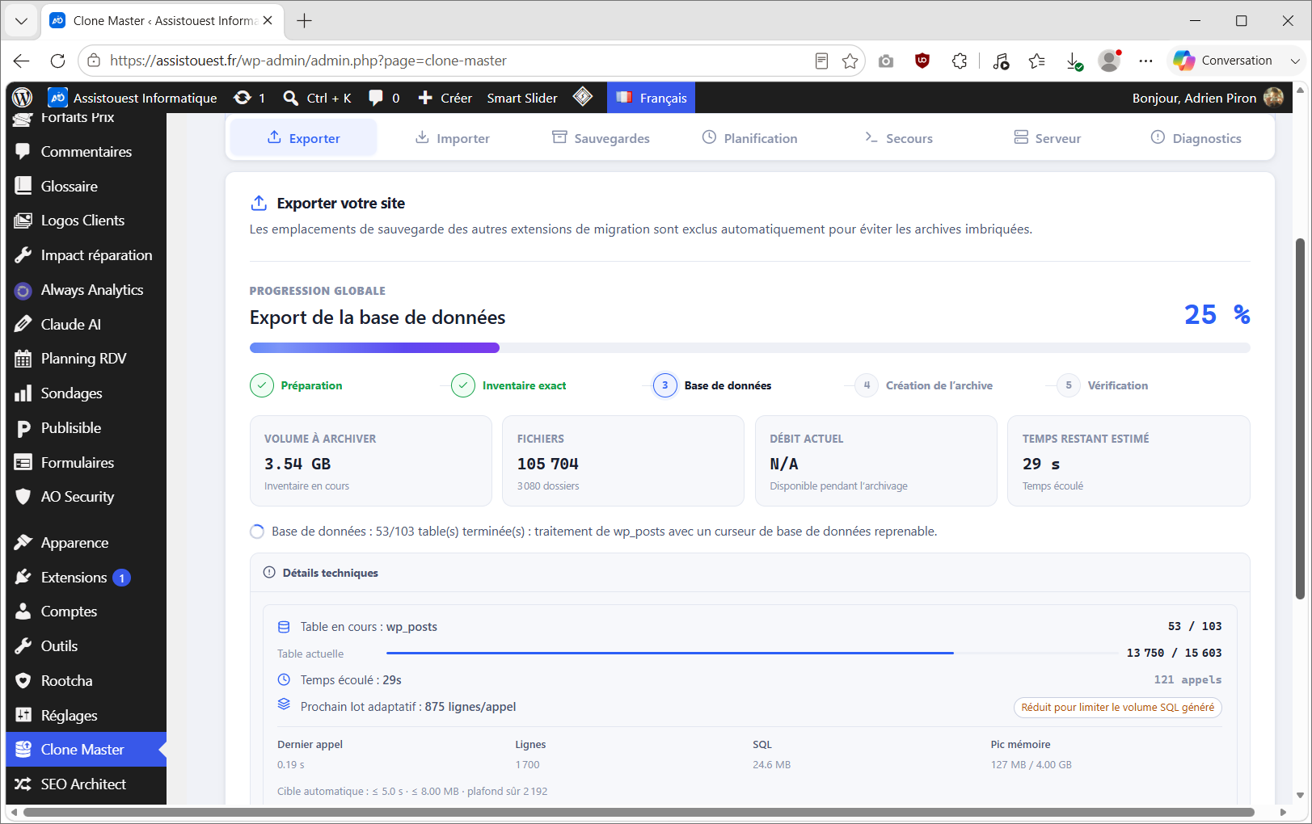Open Apparence in sidebar

(x=86, y=543)
